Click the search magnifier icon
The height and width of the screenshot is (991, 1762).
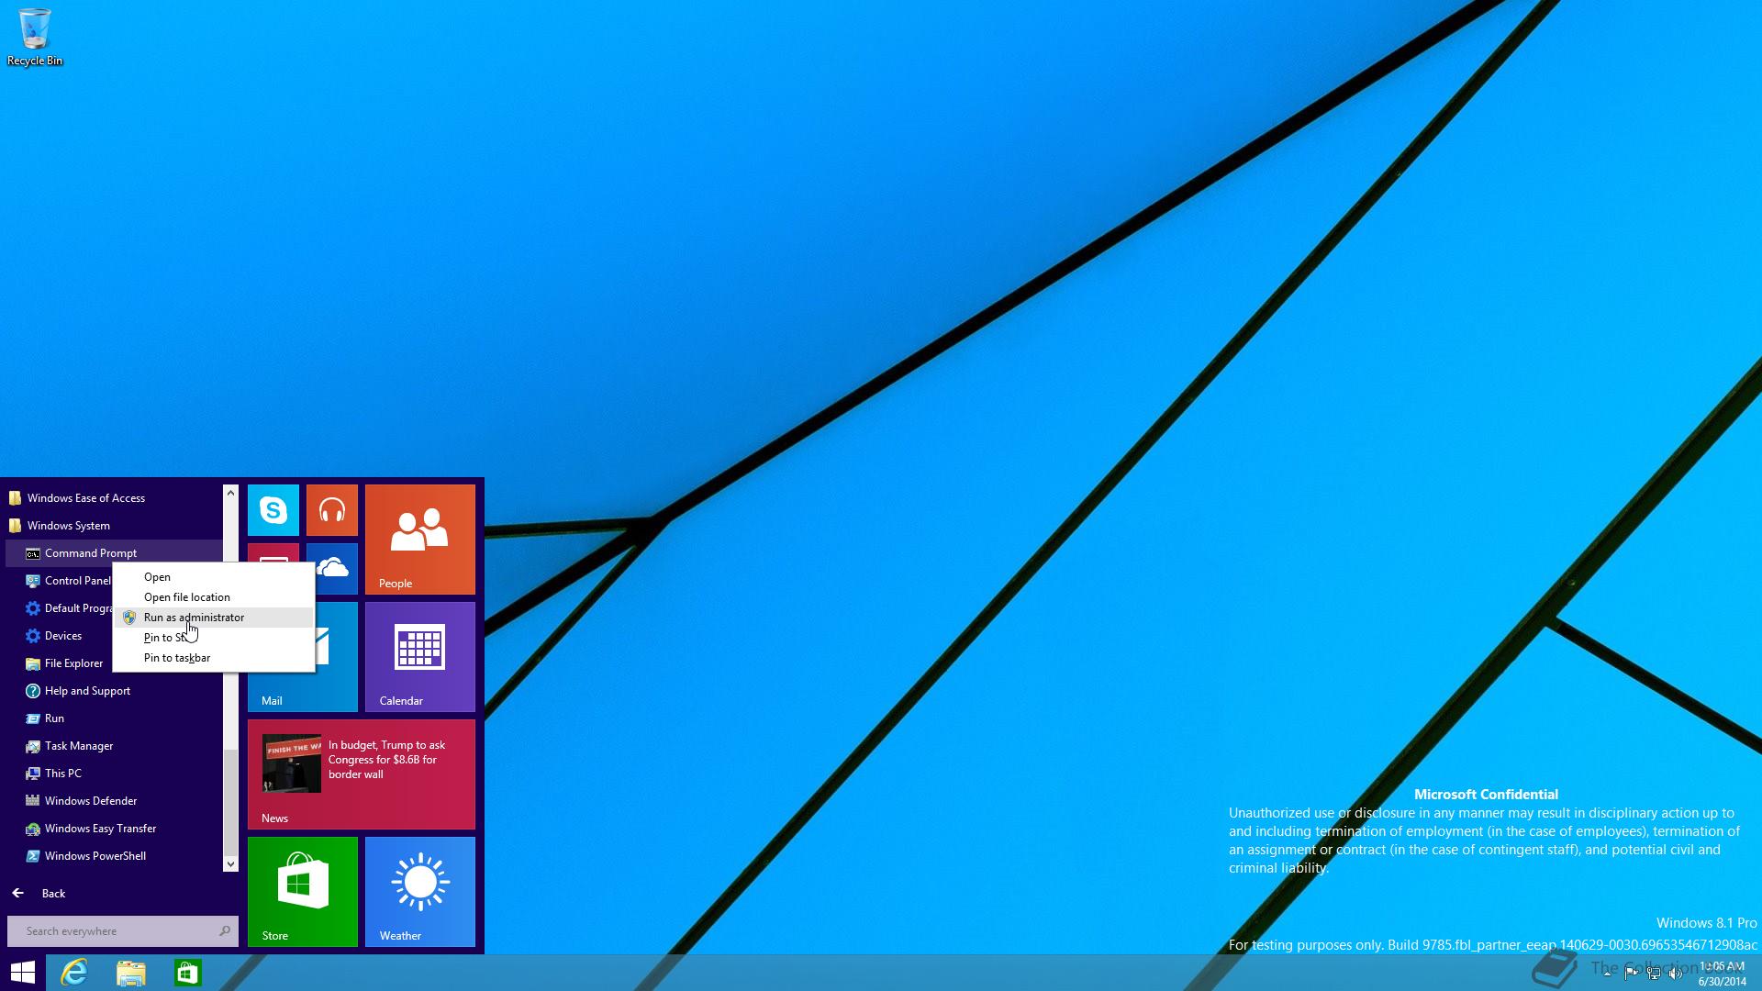click(x=225, y=931)
